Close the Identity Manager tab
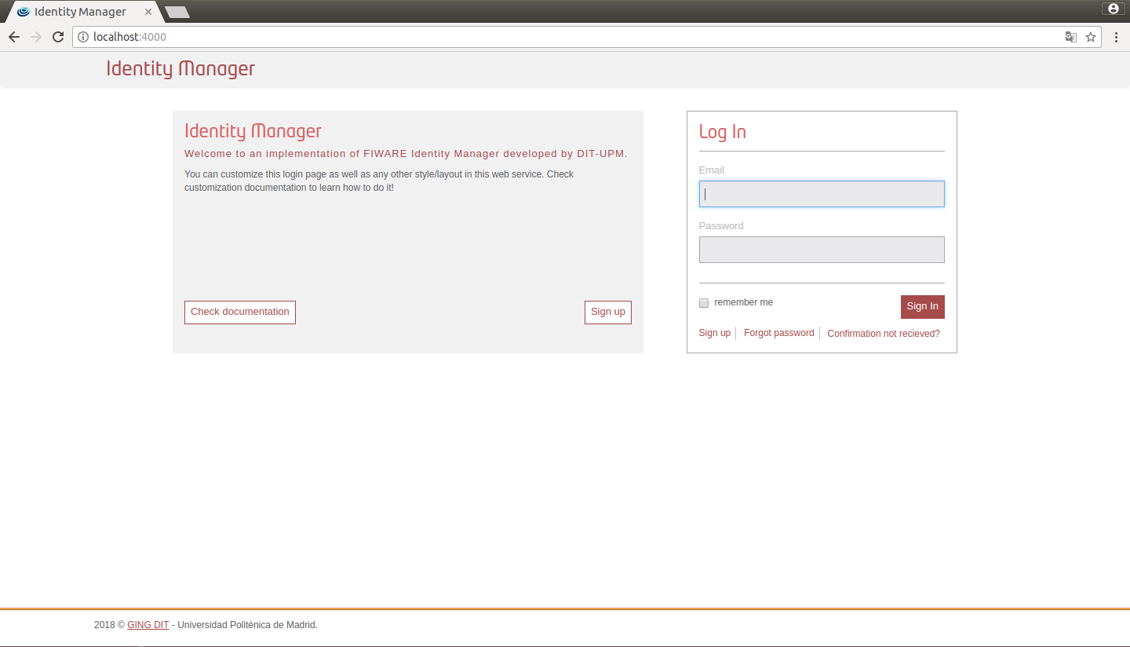 pyautogui.click(x=148, y=12)
